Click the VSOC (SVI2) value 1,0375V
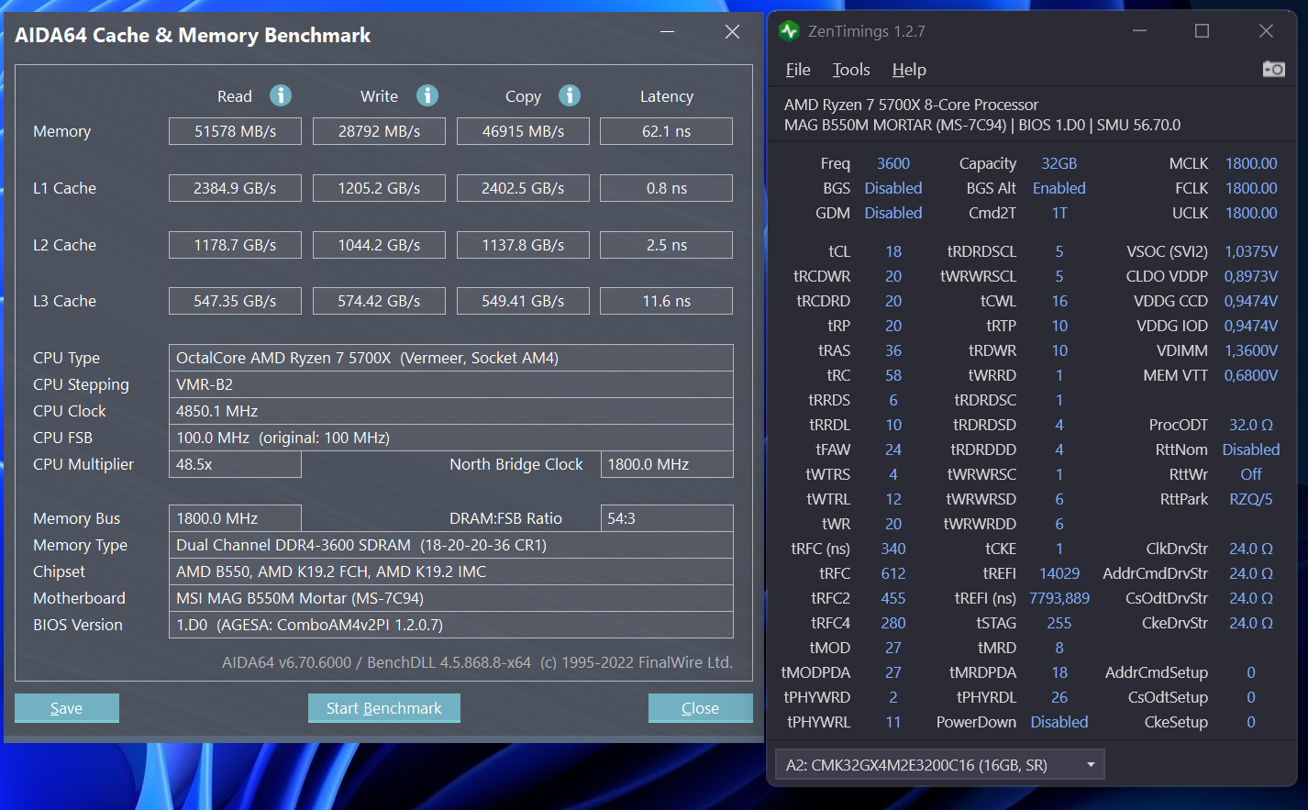 [x=1251, y=251]
